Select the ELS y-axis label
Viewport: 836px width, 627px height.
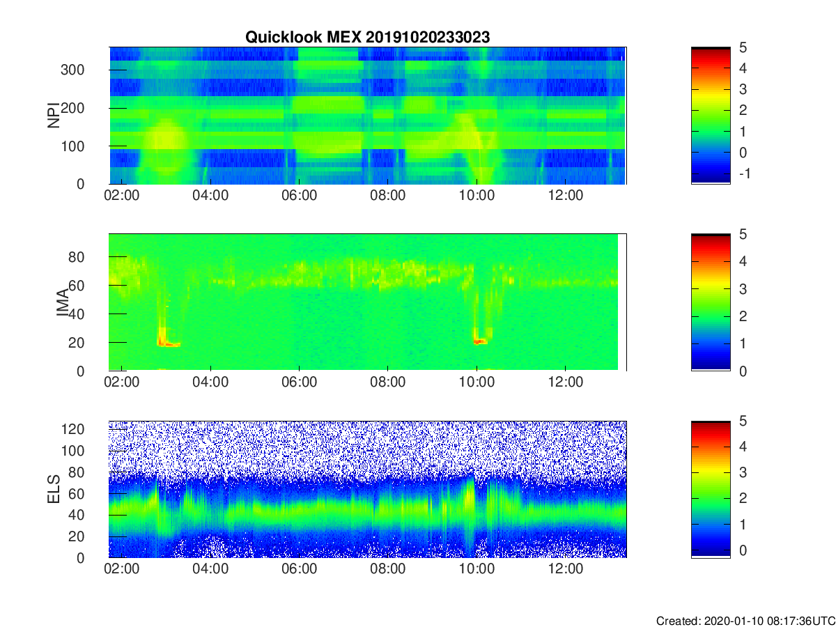53,489
